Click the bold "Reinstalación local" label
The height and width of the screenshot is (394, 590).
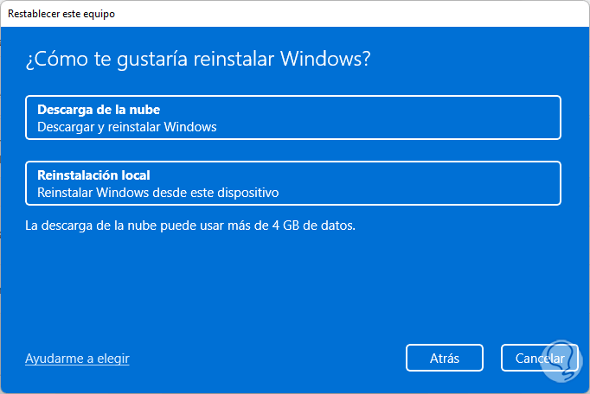pos(93,175)
